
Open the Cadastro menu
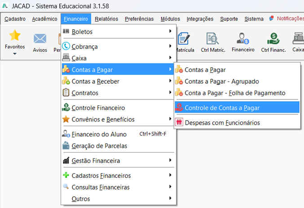(15, 19)
